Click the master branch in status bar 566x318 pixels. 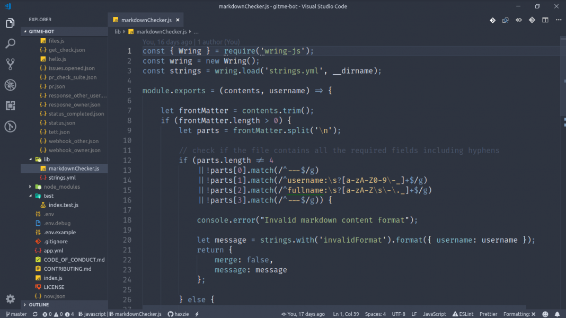[x=16, y=314]
